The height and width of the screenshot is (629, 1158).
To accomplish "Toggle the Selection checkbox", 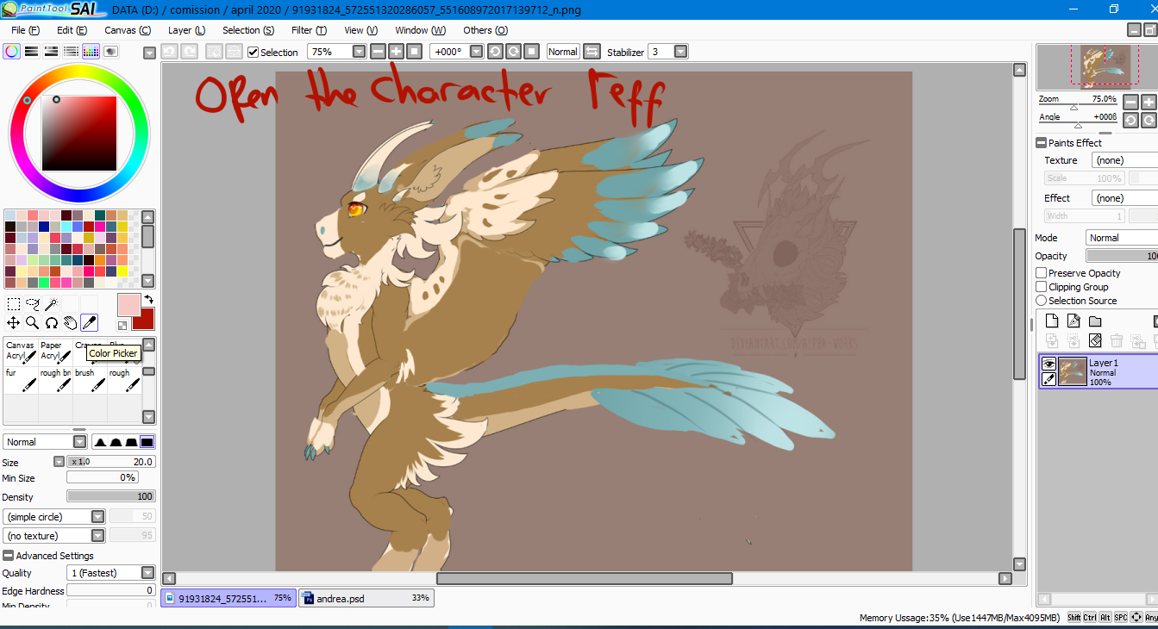I will (x=254, y=52).
